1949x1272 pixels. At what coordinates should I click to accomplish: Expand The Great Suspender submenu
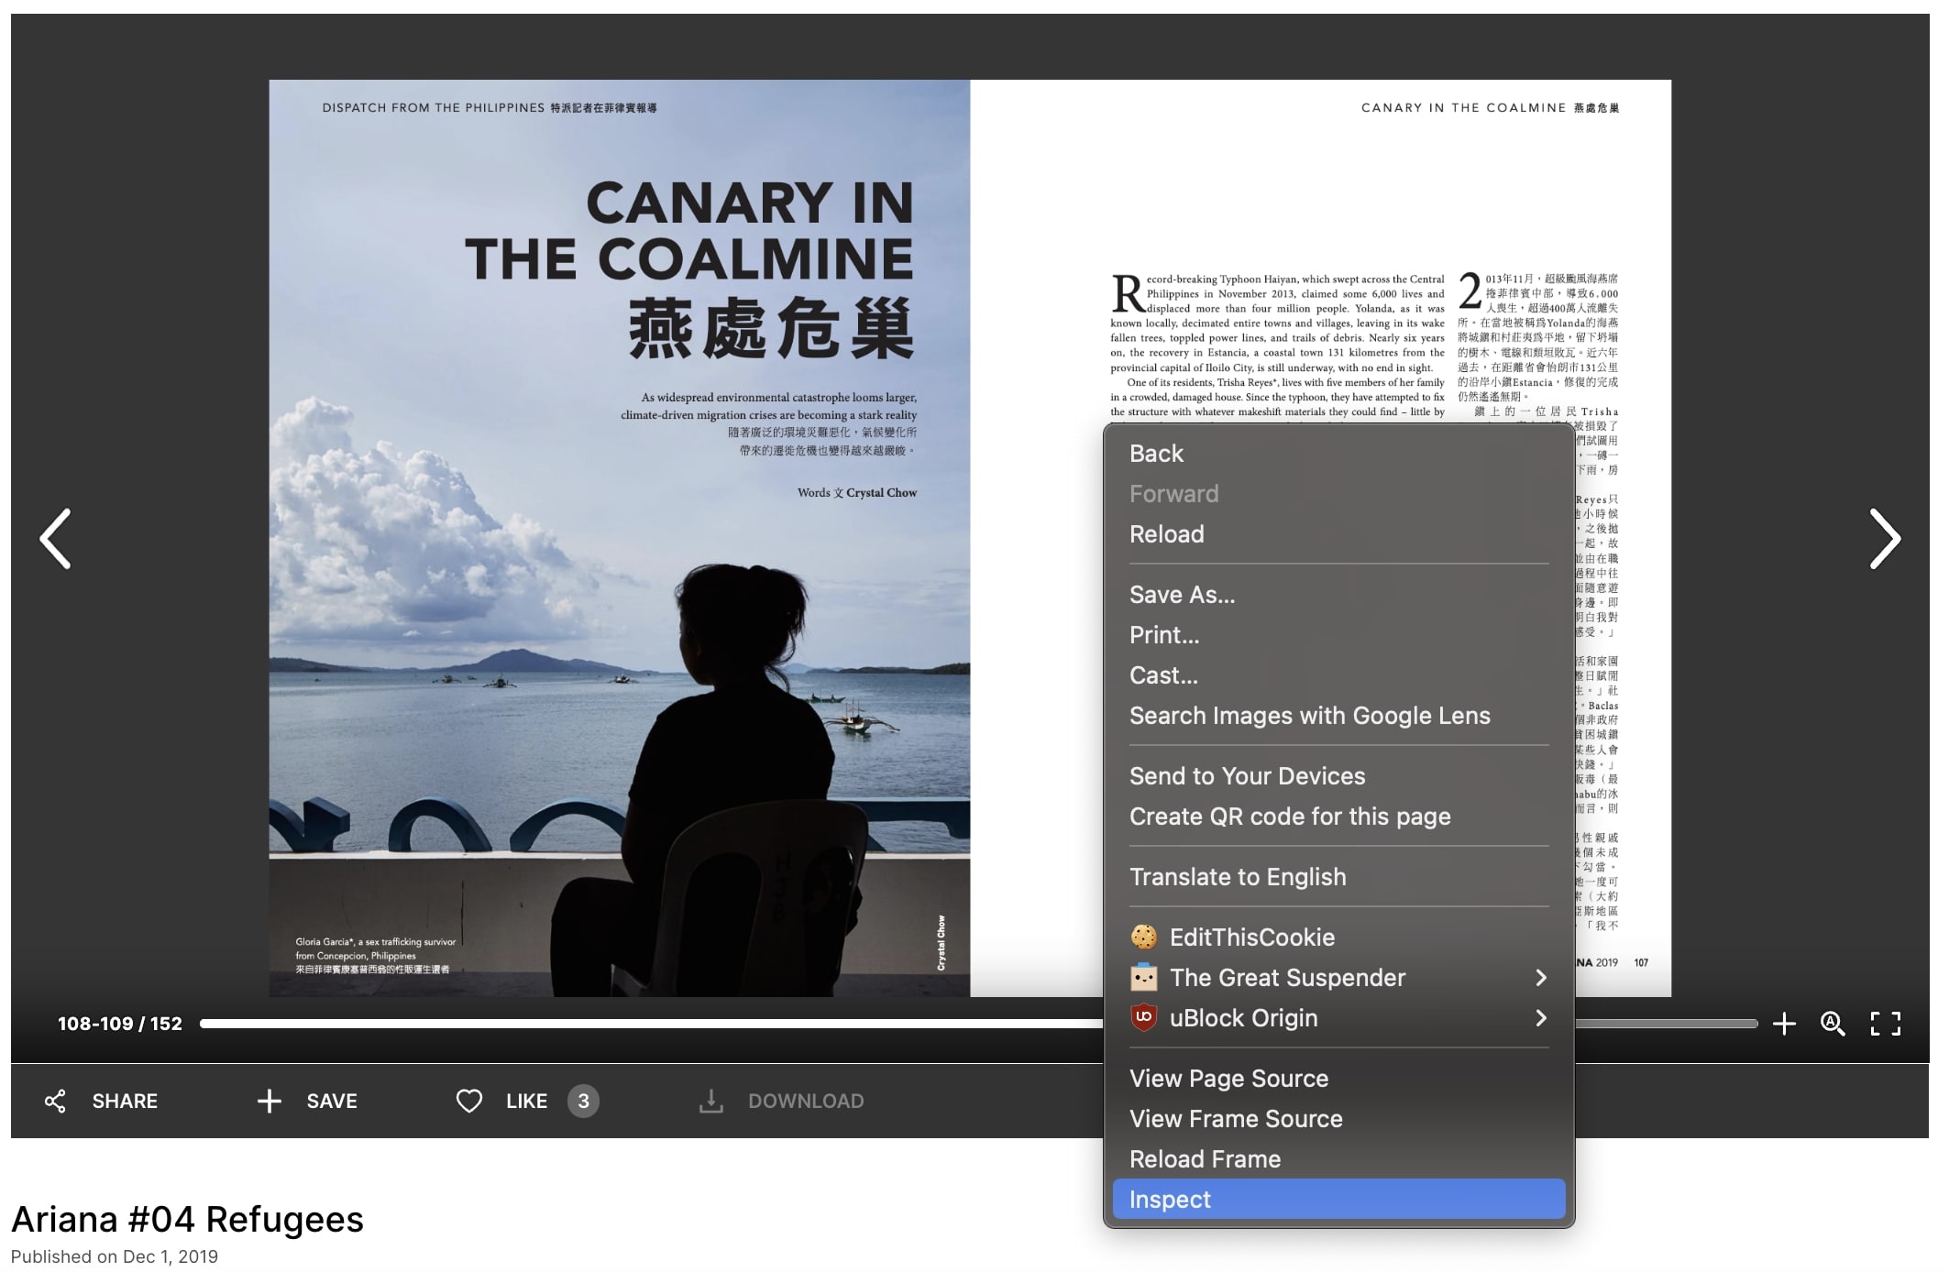1541,978
